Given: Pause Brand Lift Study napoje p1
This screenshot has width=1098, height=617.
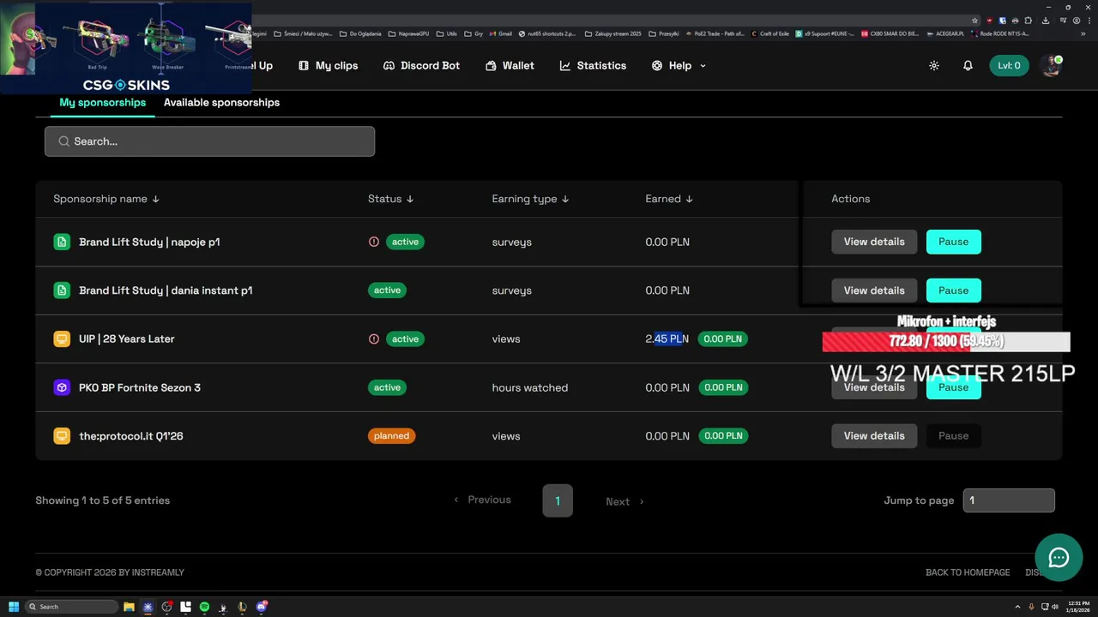Looking at the screenshot, I should click(x=953, y=242).
